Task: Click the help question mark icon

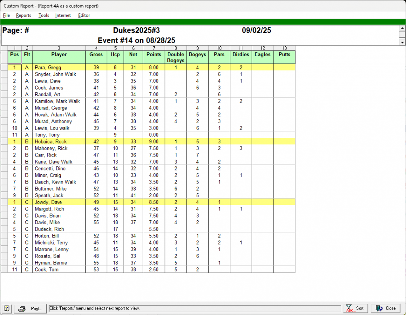Action: (x=7, y=308)
